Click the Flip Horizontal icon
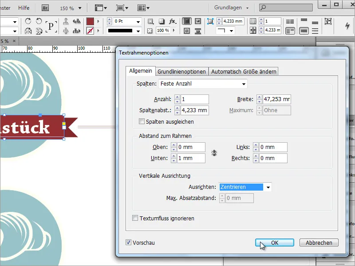The image size is (355, 266). click(x=28, y=31)
